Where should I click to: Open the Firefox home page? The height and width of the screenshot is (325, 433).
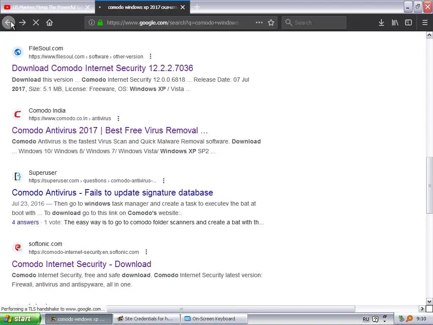[x=49, y=23]
